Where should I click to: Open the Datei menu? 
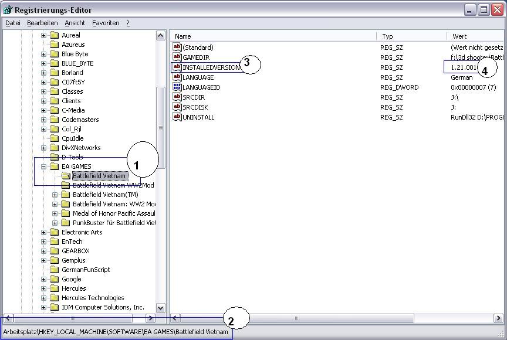click(13, 23)
